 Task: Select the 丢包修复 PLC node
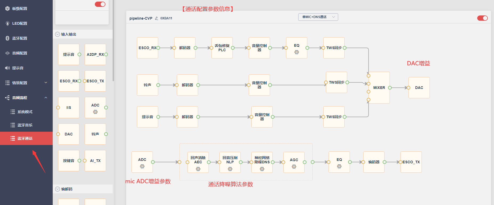(x=222, y=48)
